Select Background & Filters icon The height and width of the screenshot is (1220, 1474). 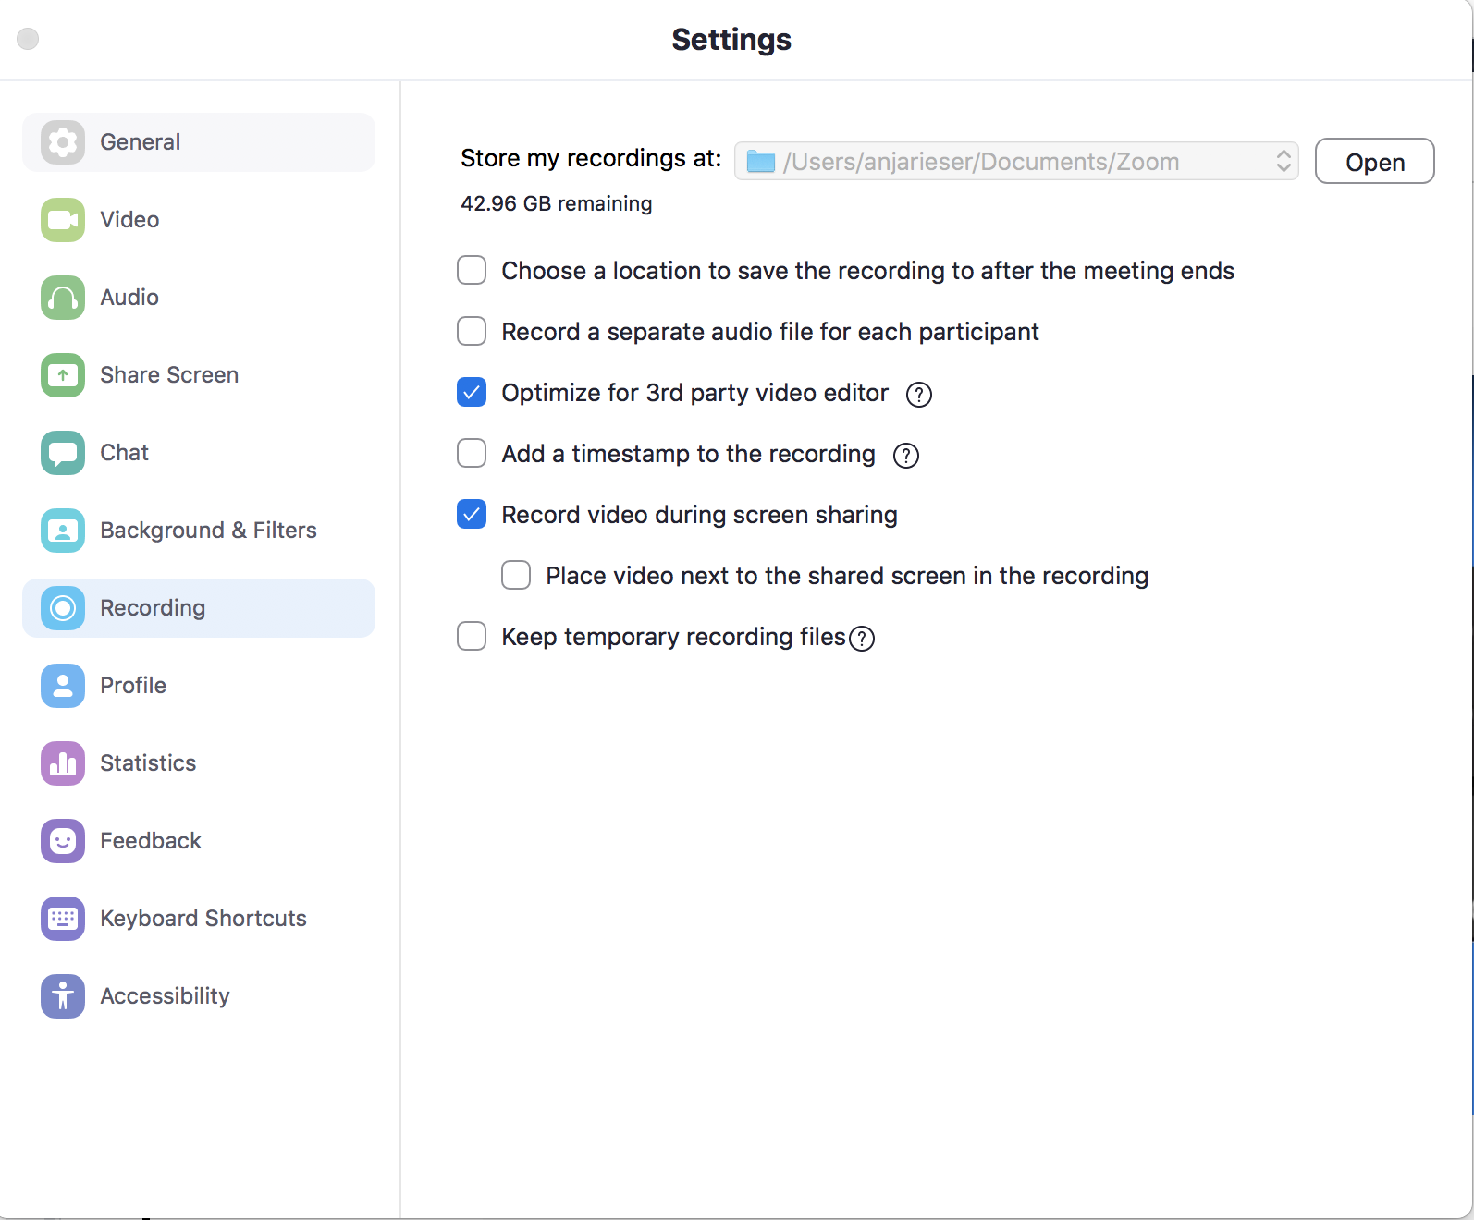pyautogui.click(x=63, y=531)
